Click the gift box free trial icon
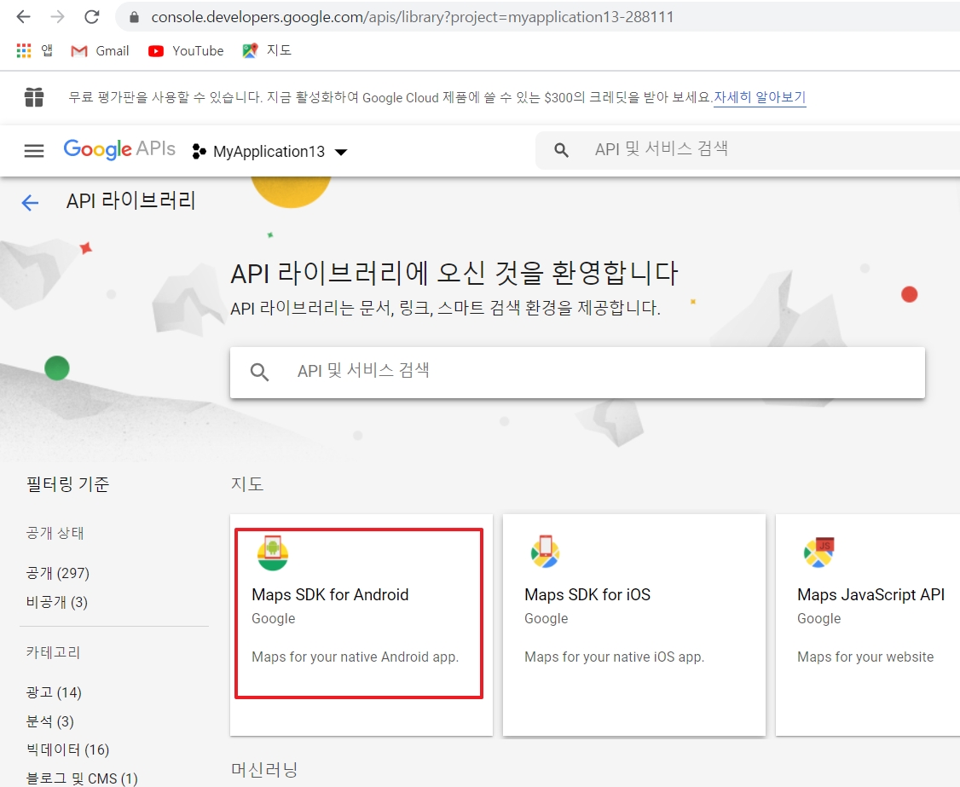960x787 pixels. tap(34, 97)
